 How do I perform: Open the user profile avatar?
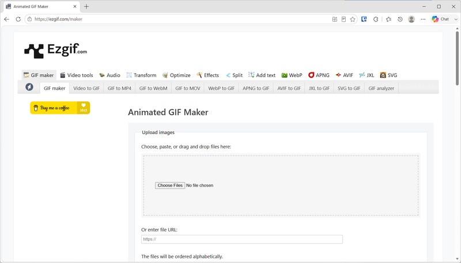[x=411, y=19]
